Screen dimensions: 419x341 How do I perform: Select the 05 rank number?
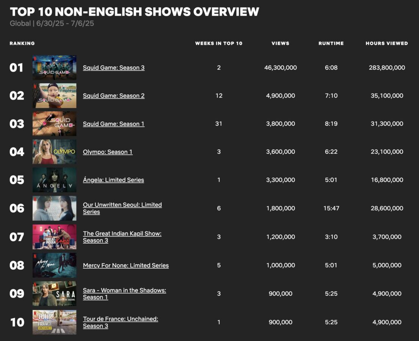pyautogui.click(x=17, y=180)
